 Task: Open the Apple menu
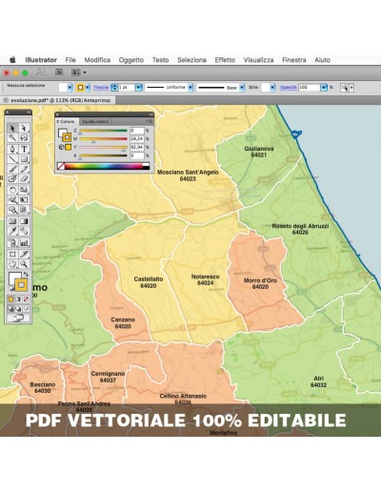(x=12, y=60)
